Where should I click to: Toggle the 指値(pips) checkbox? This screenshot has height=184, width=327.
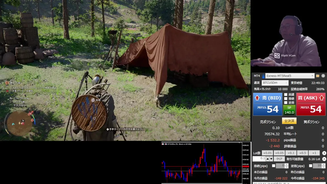(x=274, y=166)
